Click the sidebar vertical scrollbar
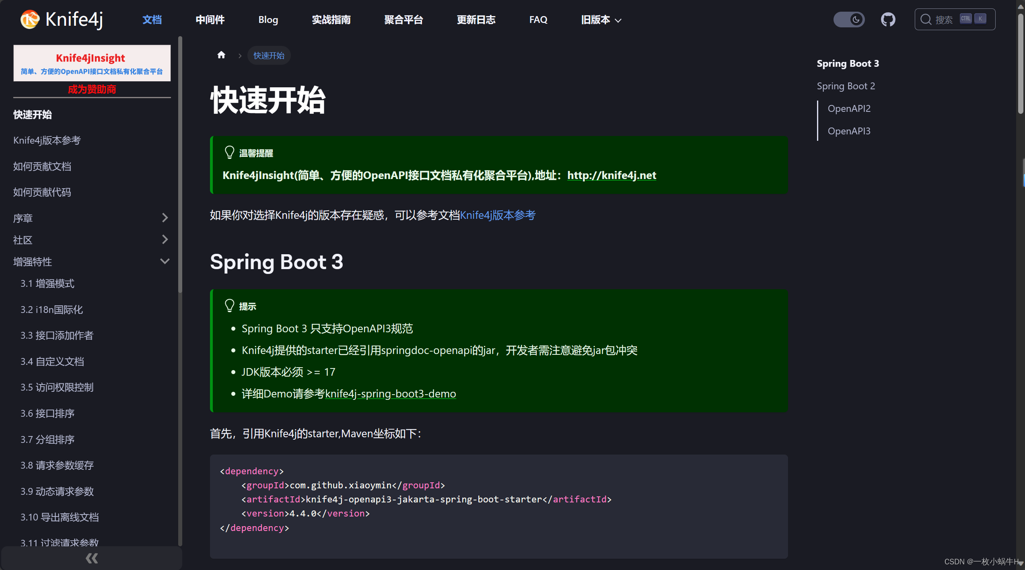This screenshot has width=1025, height=570. 180,164
